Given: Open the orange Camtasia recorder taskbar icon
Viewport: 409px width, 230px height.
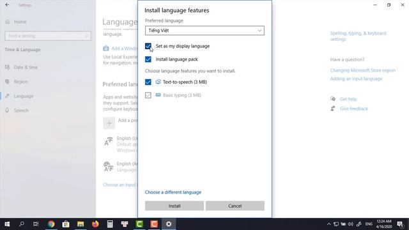Looking at the screenshot, I should 154,224.
